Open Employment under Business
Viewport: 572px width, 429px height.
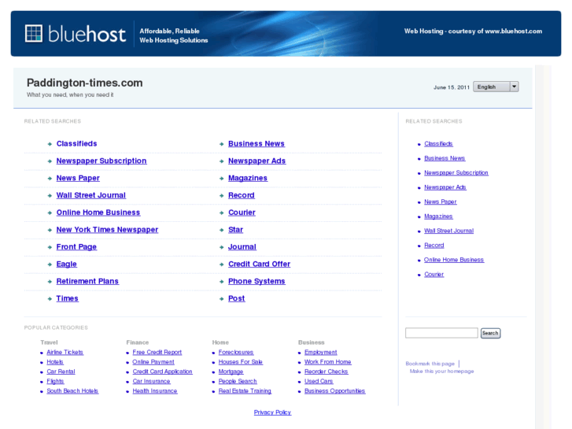(321, 353)
